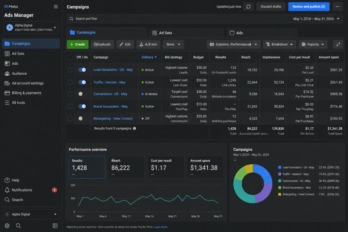Select Ads in left sidebar
Image resolution: width=348 pixels, height=232 pixels.
[x=11, y=64]
